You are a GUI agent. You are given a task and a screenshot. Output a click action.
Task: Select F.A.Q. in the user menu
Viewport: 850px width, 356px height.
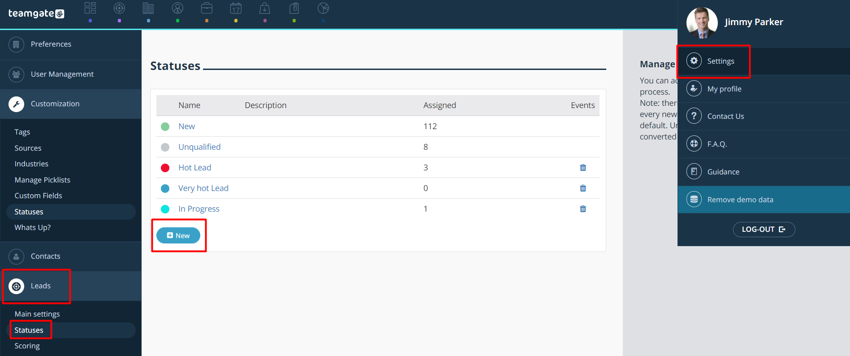764,144
